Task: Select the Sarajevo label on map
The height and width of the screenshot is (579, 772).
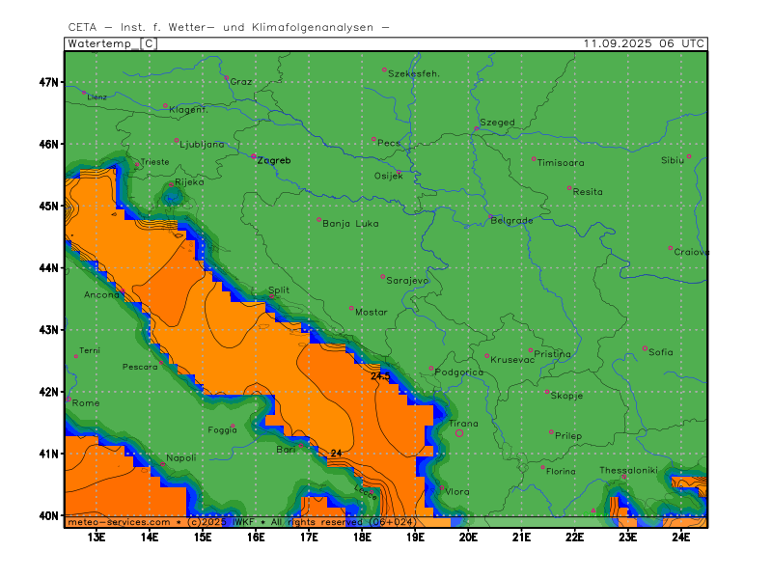Action: coord(407,281)
